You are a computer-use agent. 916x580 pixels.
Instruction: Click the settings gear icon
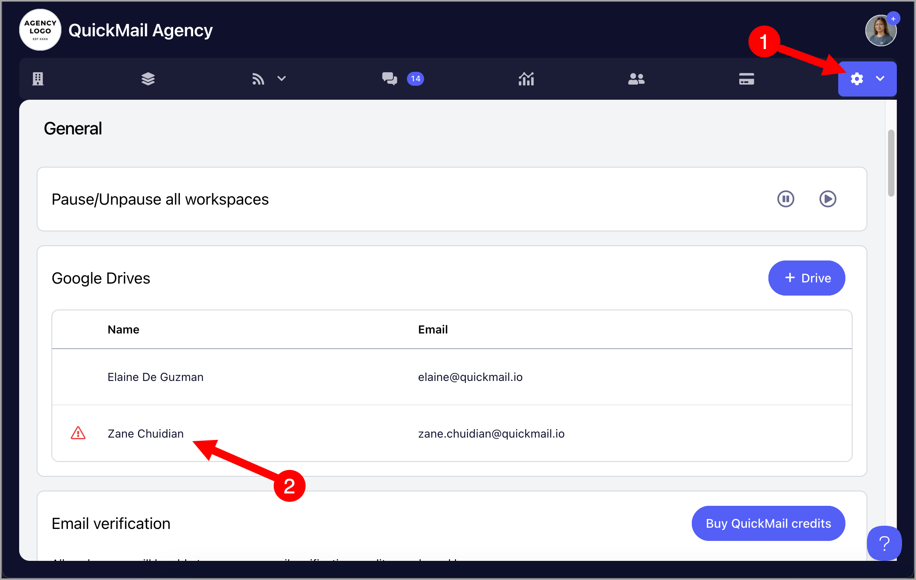[857, 79]
